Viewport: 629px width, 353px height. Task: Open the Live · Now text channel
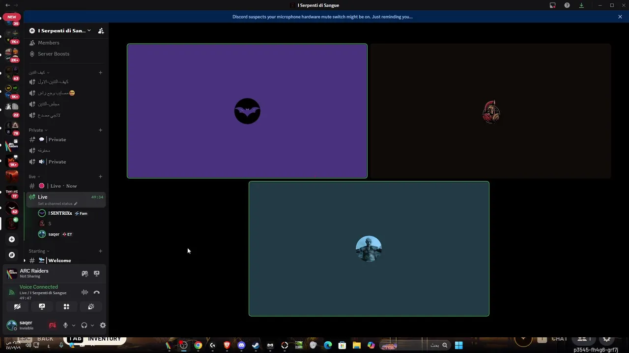(x=66, y=186)
